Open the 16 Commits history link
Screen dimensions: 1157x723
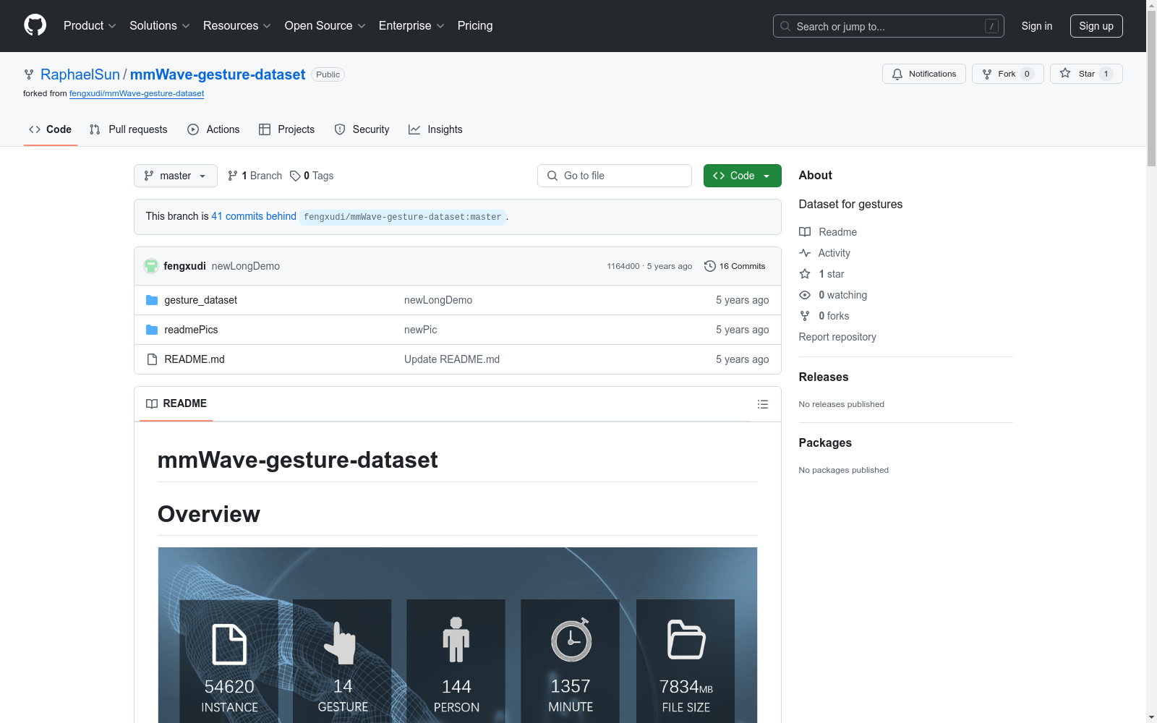(x=735, y=266)
